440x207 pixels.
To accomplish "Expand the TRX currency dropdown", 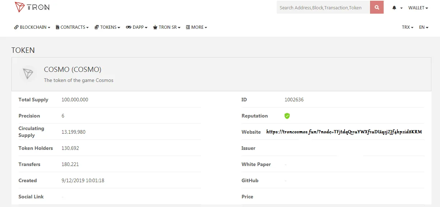I will pyautogui.click(x=408, y=27).
